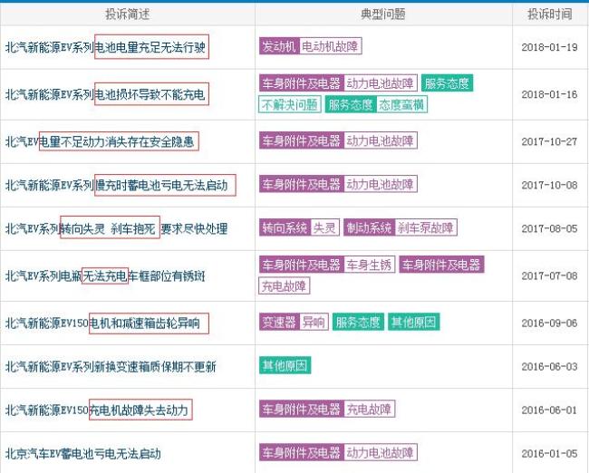The height and width of the screenshot is (473, 589).
Task: Click 车身附件及电器 tag in 2018-01-16 row
Action: click(x=301, y=83)
